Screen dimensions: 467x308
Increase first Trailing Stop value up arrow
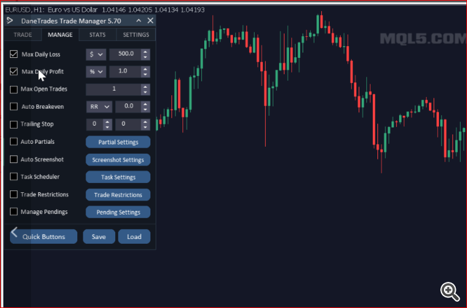coord(108,122)
